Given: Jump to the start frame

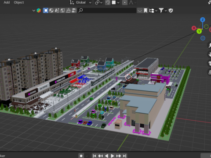Looking at the screenshot, I should pyautogui.click(x=95, y=156).
